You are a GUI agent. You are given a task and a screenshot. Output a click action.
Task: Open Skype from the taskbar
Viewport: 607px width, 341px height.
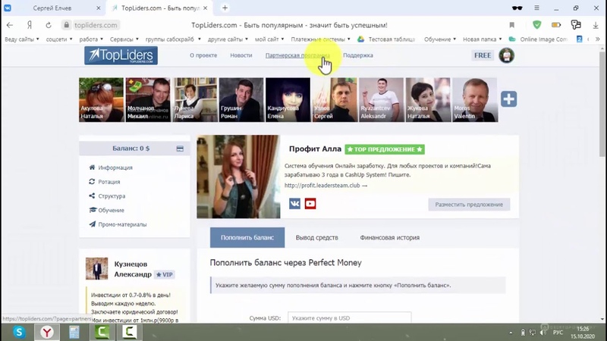point(19,332)
